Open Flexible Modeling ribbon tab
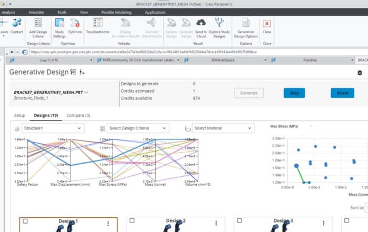 (x=116, y=13)
